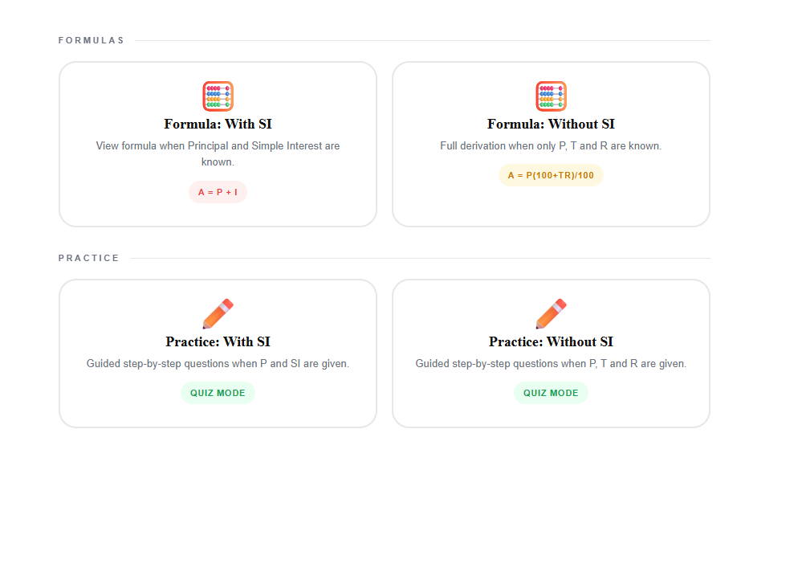Click the "Full derivation when only P, T and R" text

pyautogui.click(x=551, y=146)
